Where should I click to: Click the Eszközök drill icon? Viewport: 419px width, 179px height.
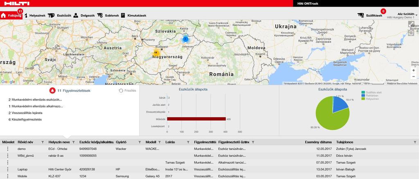pyautogui.click(x=51, y=16)
